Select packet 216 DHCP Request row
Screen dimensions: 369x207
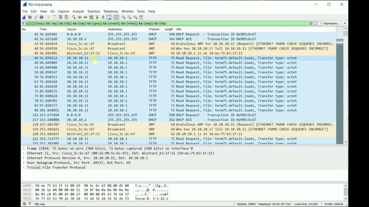point(178,115)
